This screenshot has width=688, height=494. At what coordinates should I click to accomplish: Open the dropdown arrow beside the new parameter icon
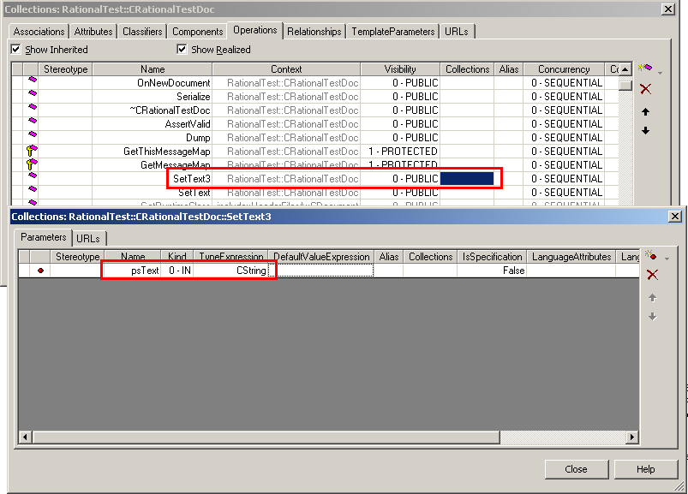[667, 259]
